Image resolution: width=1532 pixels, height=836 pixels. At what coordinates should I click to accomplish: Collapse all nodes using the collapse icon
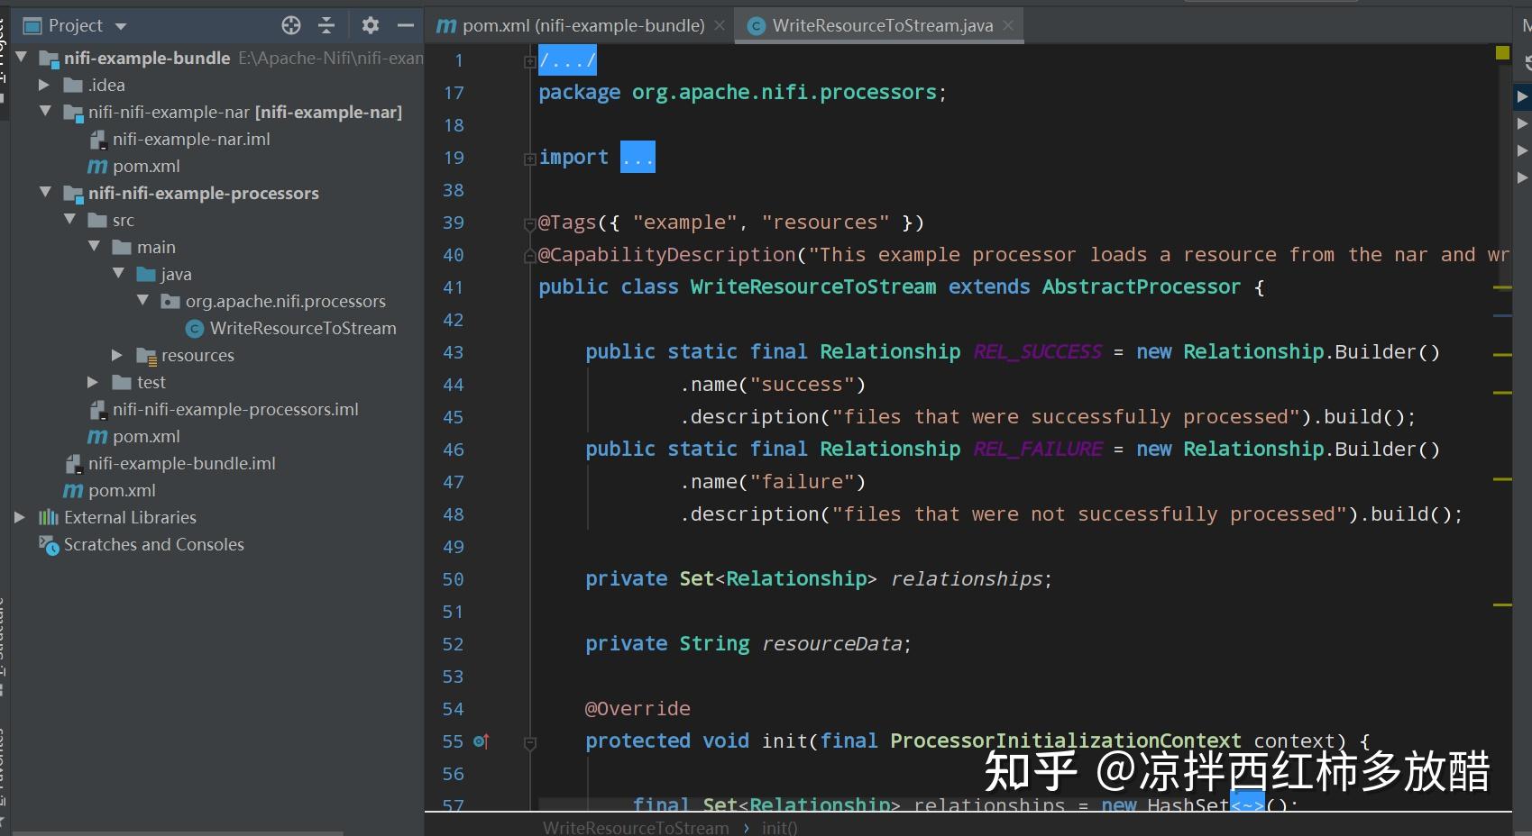pyautogui.click(x=326, y=25)
